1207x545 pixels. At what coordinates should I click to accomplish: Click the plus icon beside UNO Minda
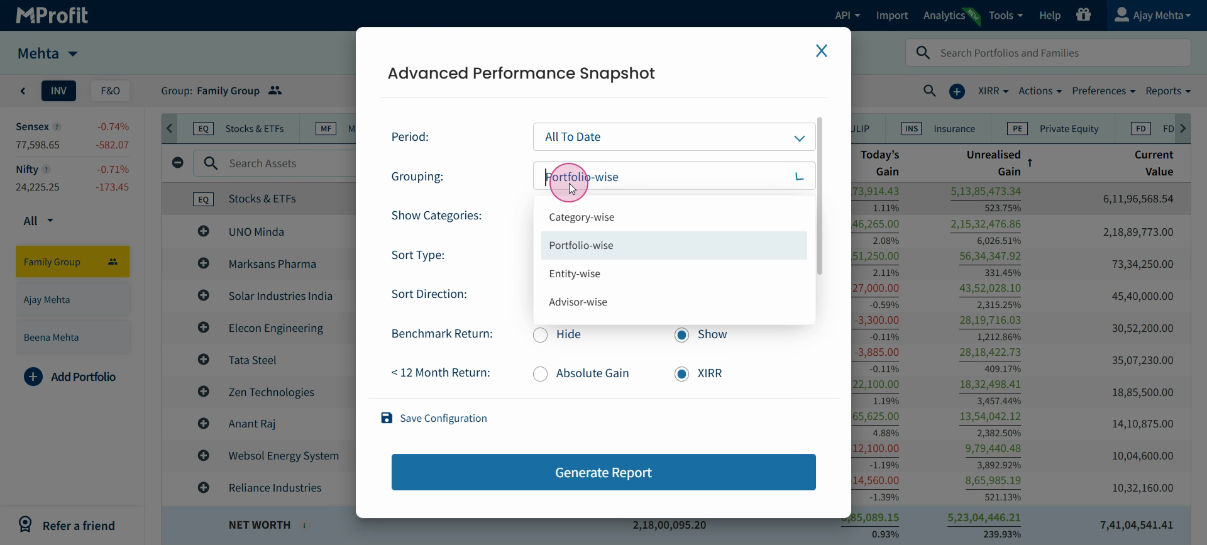pos(203,231)
